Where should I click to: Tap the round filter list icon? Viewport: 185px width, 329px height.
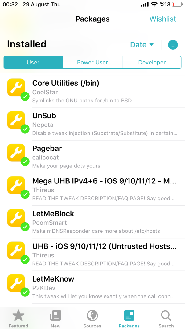click(x=173, y=45)
